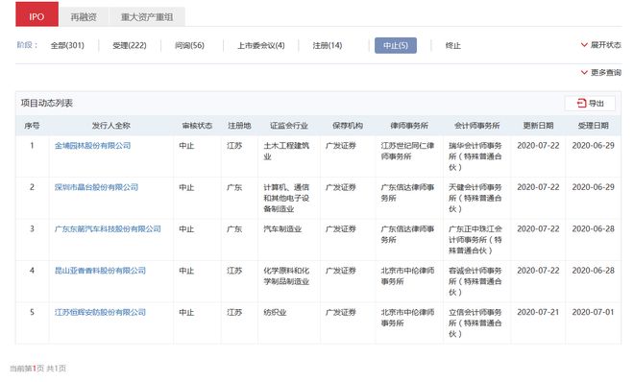
Task: Open 广东东箭汽车科技股份有限公司 link
Action: (108, 229)
